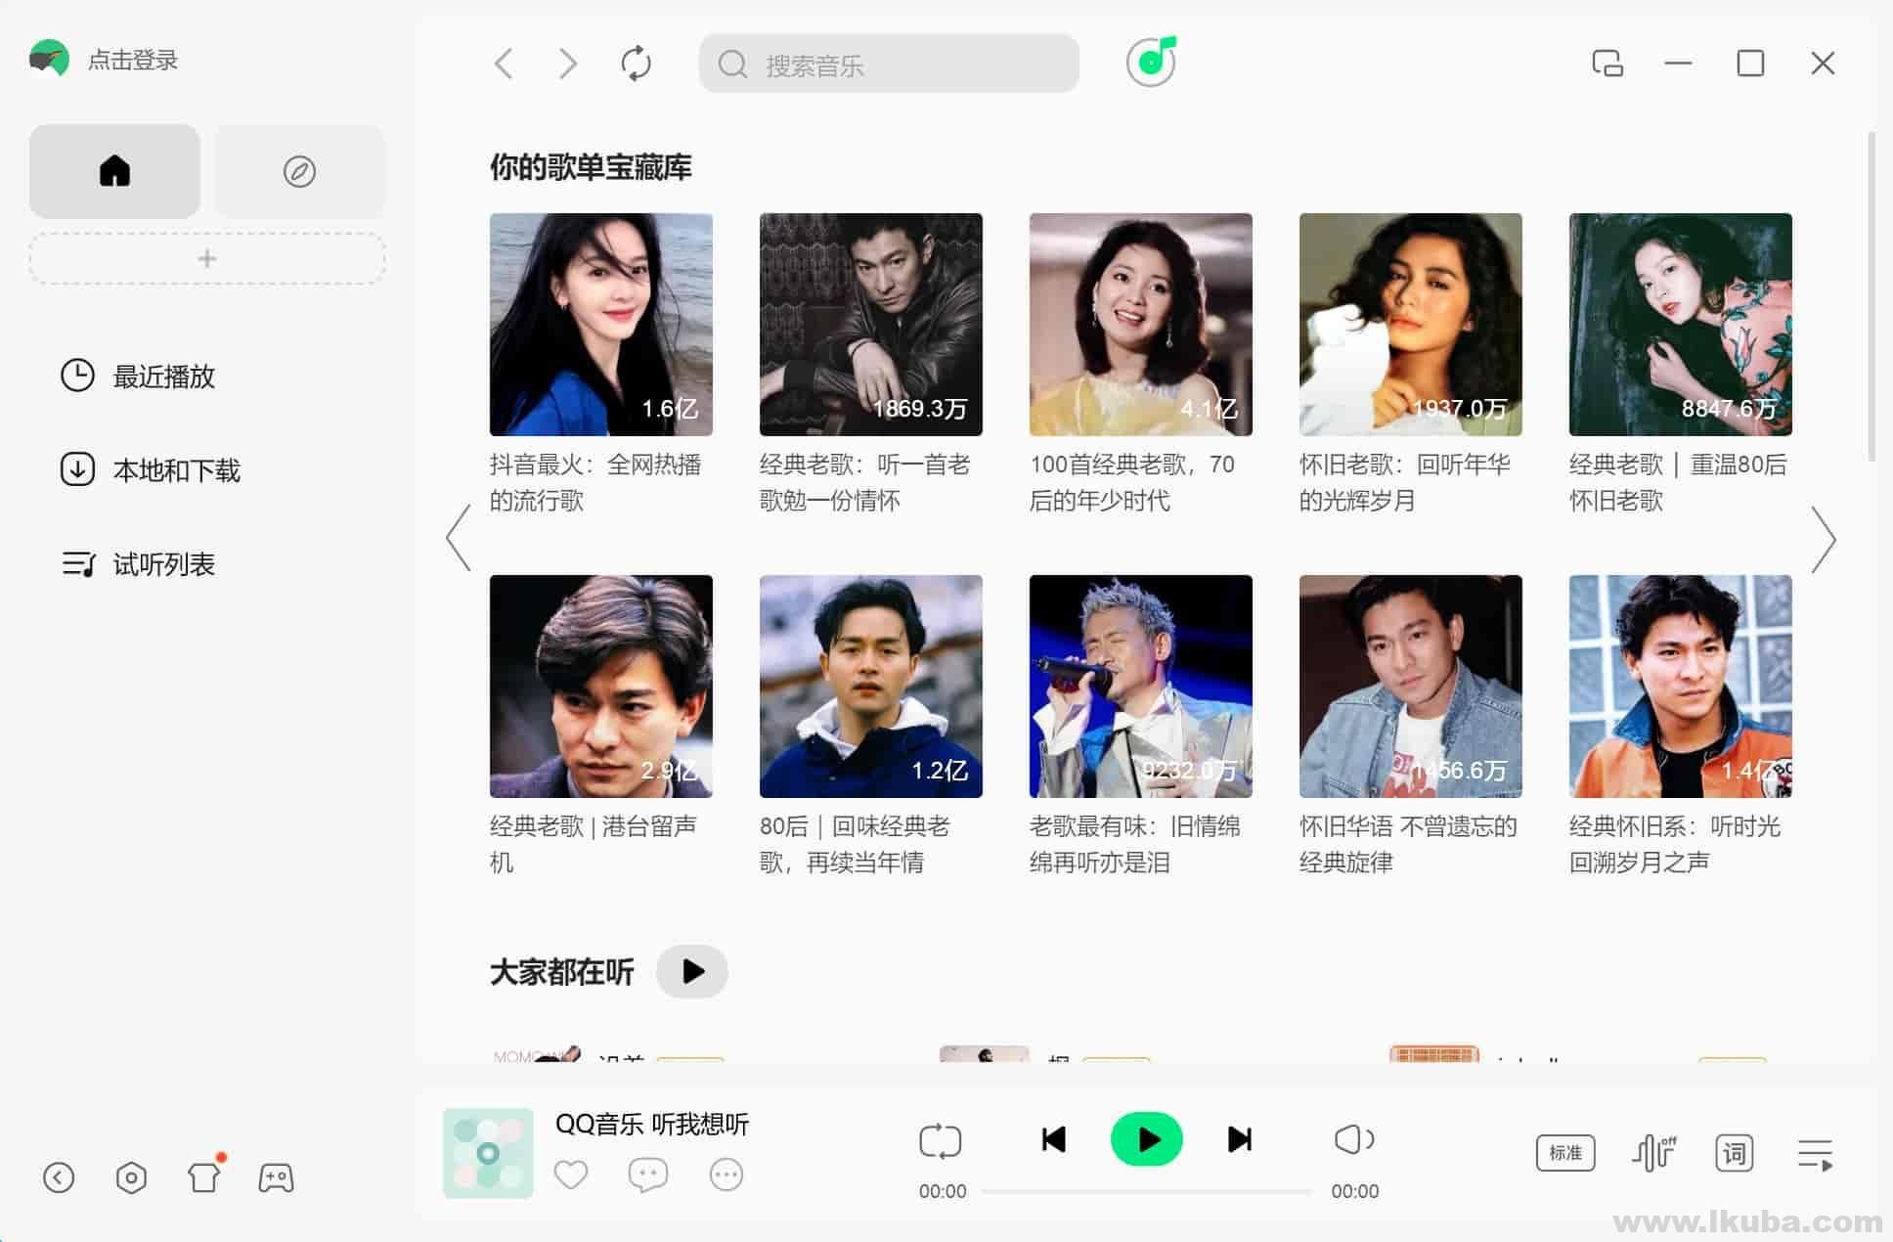Open the more options ellipsis icon
Image resolution: width=1893 pixels, height=1242 pixels.
726,1175
